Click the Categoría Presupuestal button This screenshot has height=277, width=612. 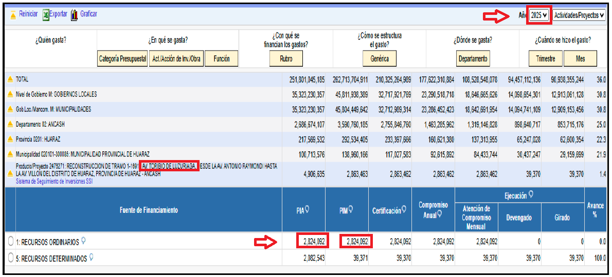click(122, 59)
